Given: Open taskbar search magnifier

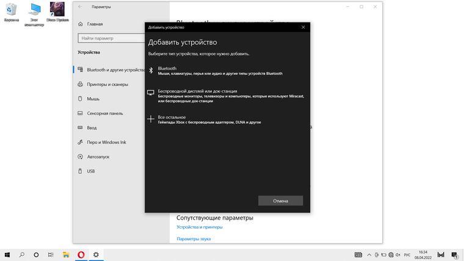Looking at the screenshot, I should click(x=21, y=255).
